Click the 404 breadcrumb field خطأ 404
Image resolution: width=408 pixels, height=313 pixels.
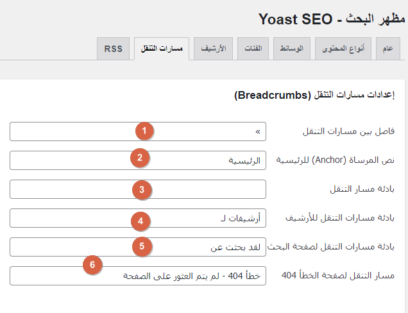tap(138, 276)
